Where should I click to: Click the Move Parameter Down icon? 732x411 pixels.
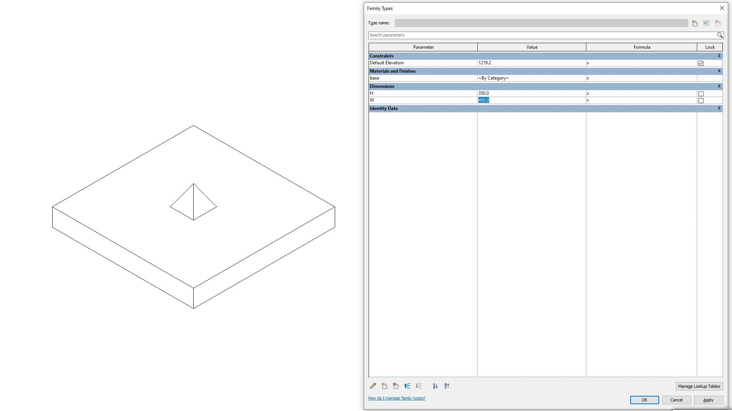click(419, 386)
